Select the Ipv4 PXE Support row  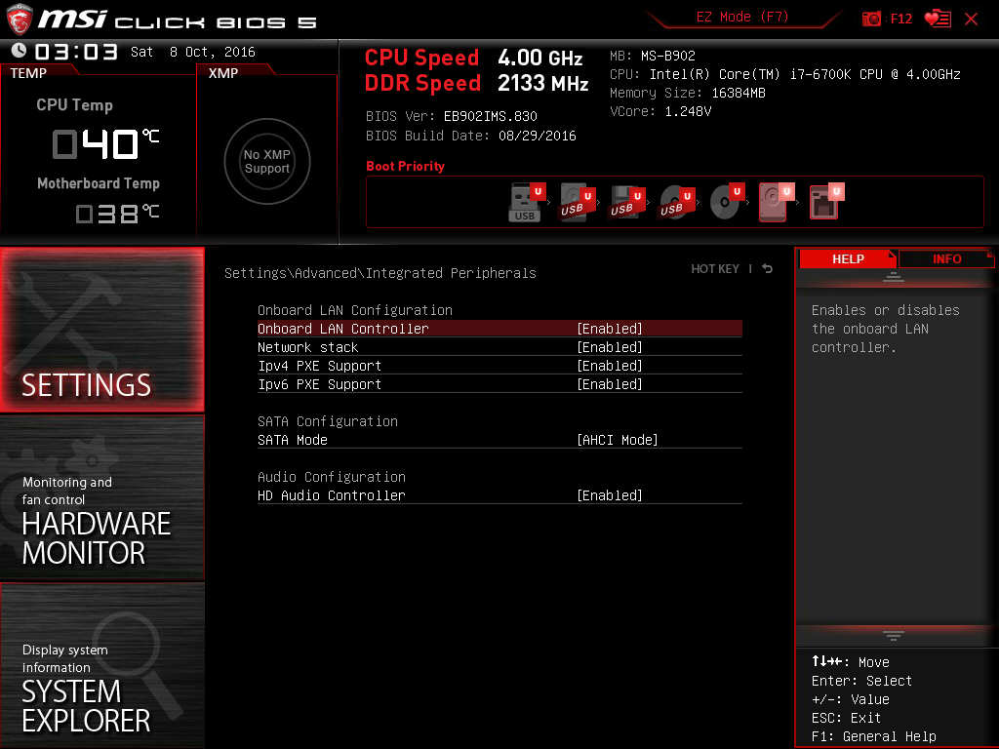499,366
